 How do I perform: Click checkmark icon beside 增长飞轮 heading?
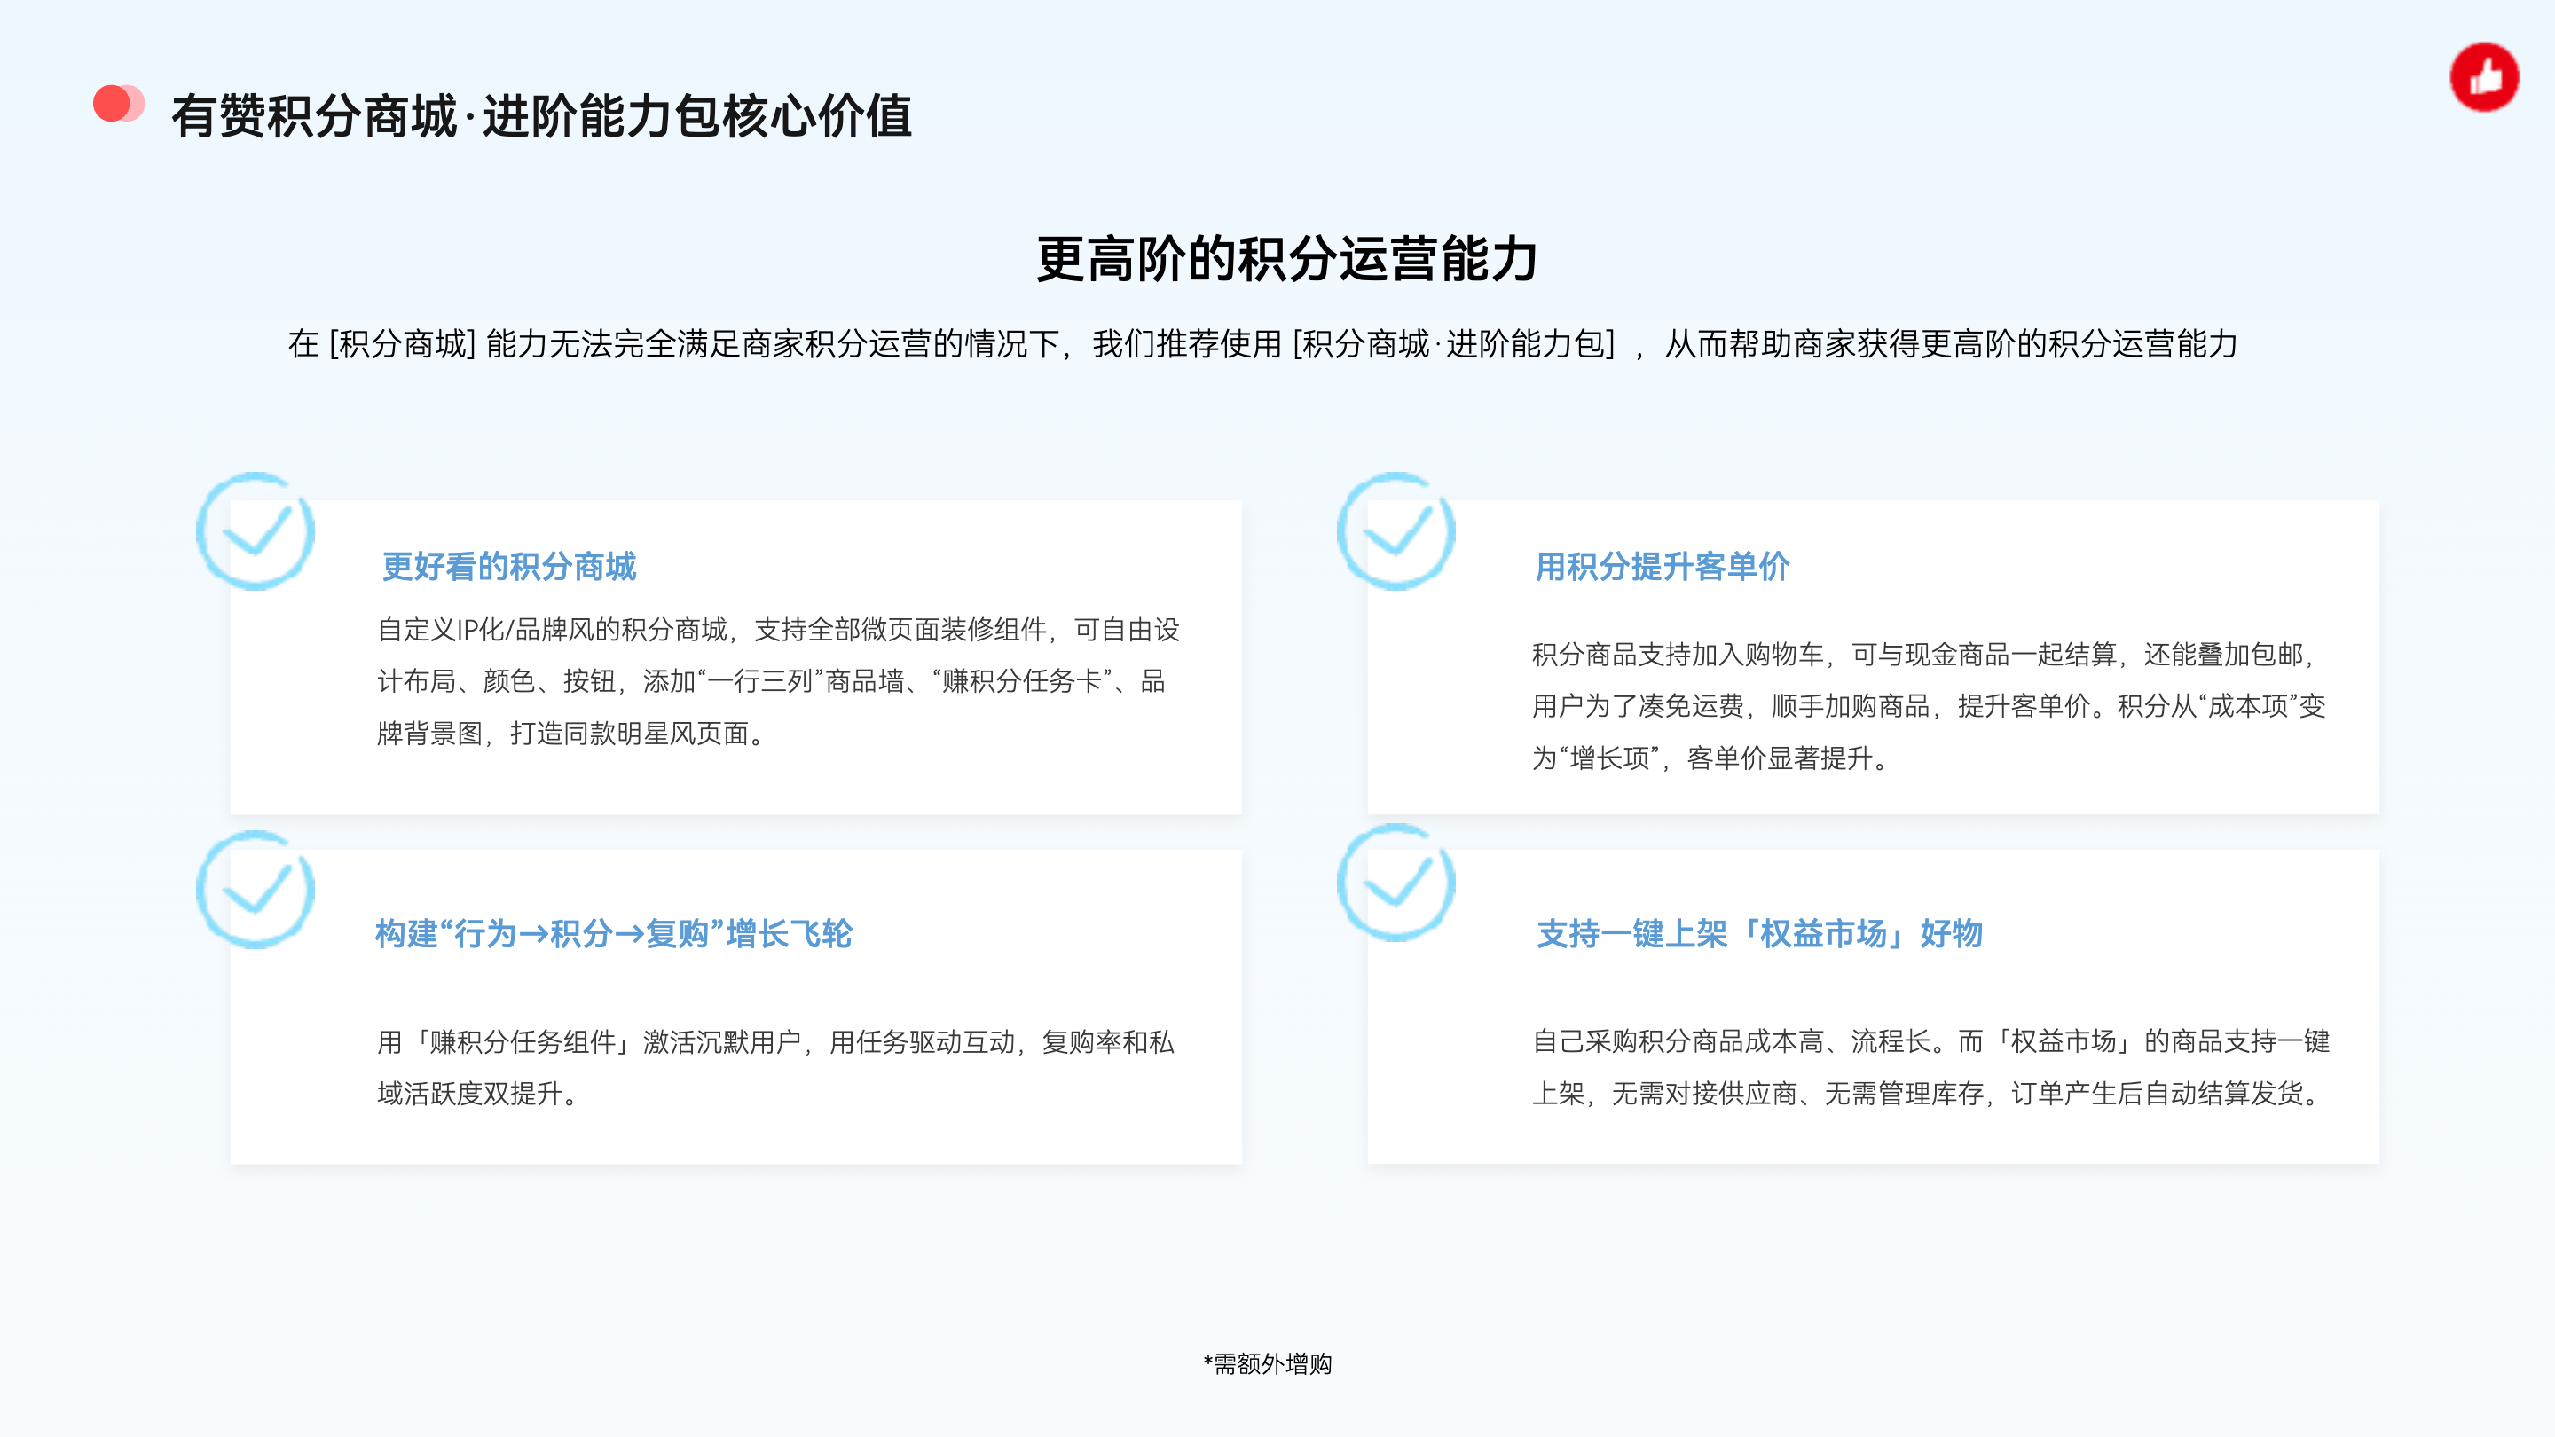click(x=255, y=890)
